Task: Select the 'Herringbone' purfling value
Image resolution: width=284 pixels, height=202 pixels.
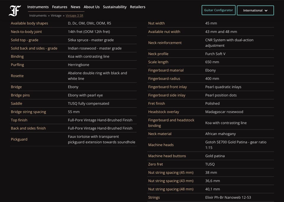Action: coord(78,65)
